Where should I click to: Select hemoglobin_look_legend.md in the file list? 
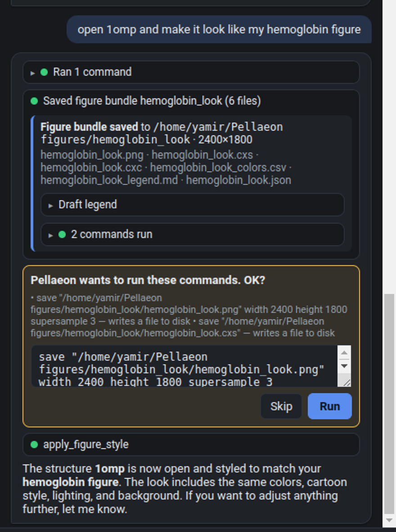[x=109, y=180]
